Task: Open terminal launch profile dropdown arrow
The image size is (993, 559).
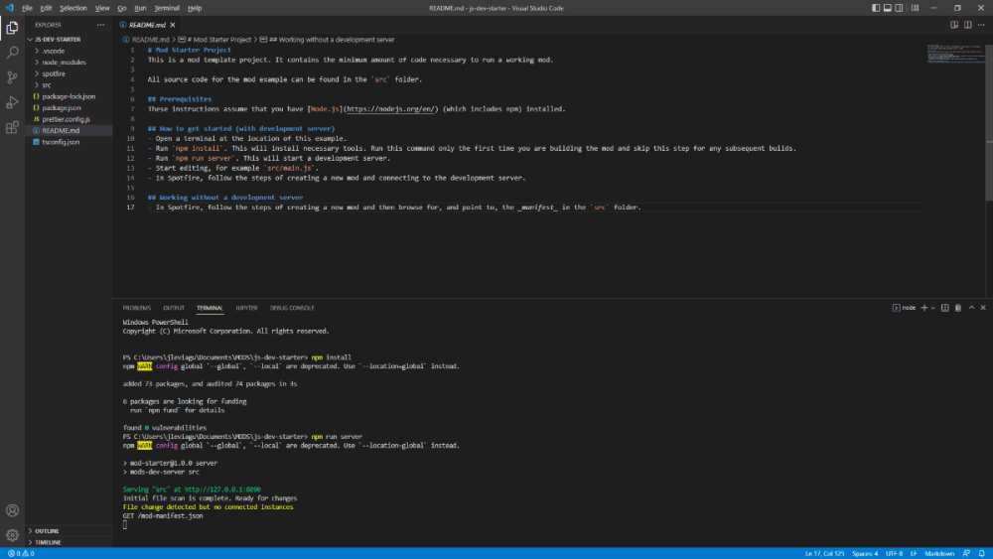Action: point(932,308)
